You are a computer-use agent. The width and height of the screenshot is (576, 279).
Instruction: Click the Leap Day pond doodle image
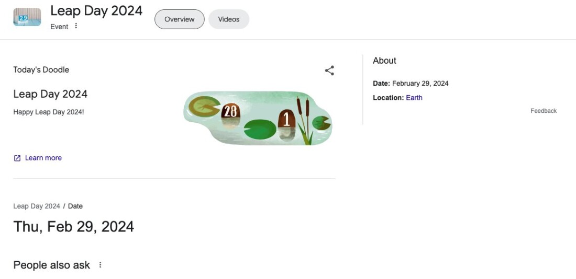258,118
